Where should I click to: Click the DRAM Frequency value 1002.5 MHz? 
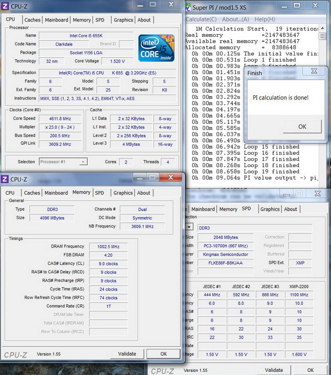(108, 247)
